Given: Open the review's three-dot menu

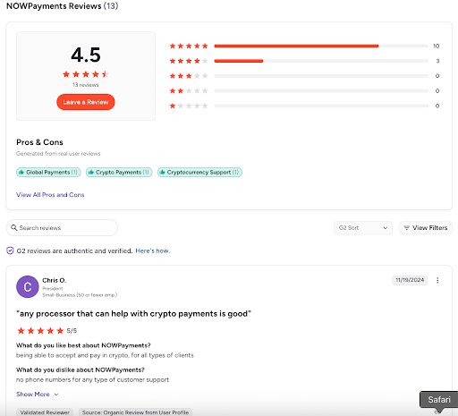Looking at the screenshot, I should (x=437, y=280).
